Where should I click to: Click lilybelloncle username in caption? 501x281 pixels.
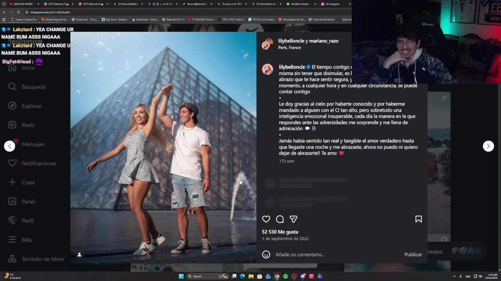tap(292, 67)
